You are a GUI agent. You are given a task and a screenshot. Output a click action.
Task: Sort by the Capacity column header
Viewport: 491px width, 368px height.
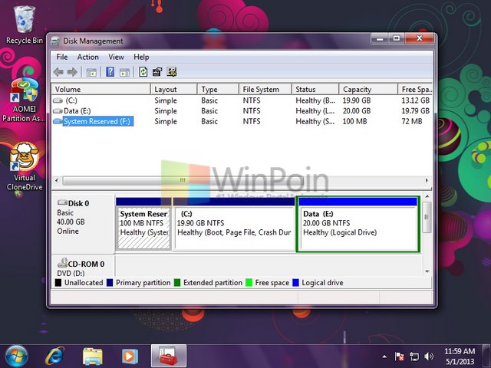click(368, 89)
